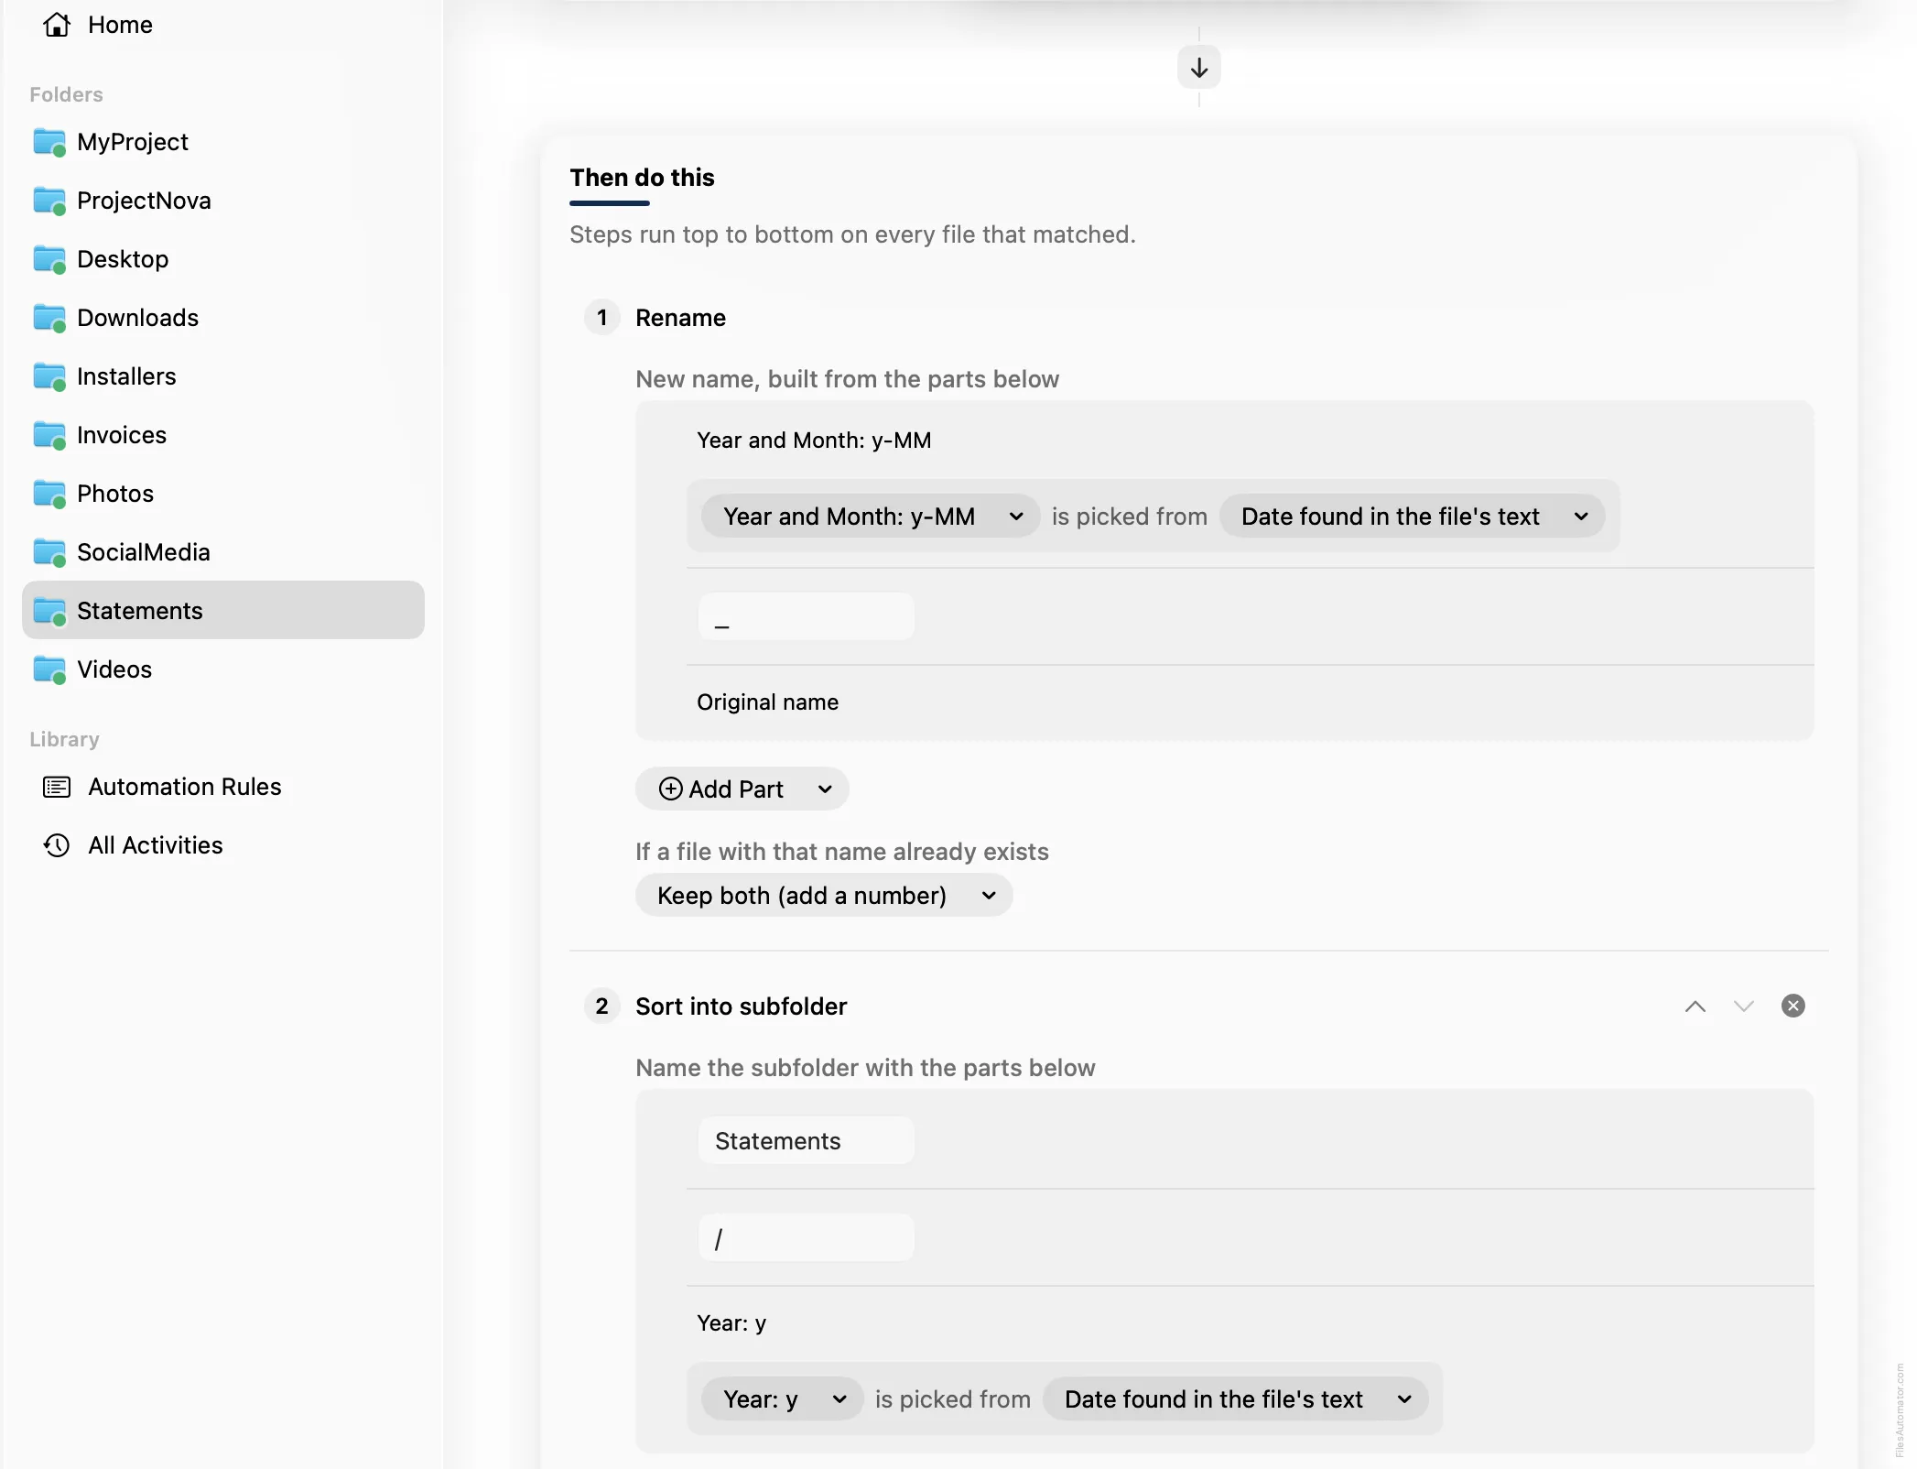Click the Statements folder icon
Viewport: 1917px width, 1469px height.
[49, 611]
